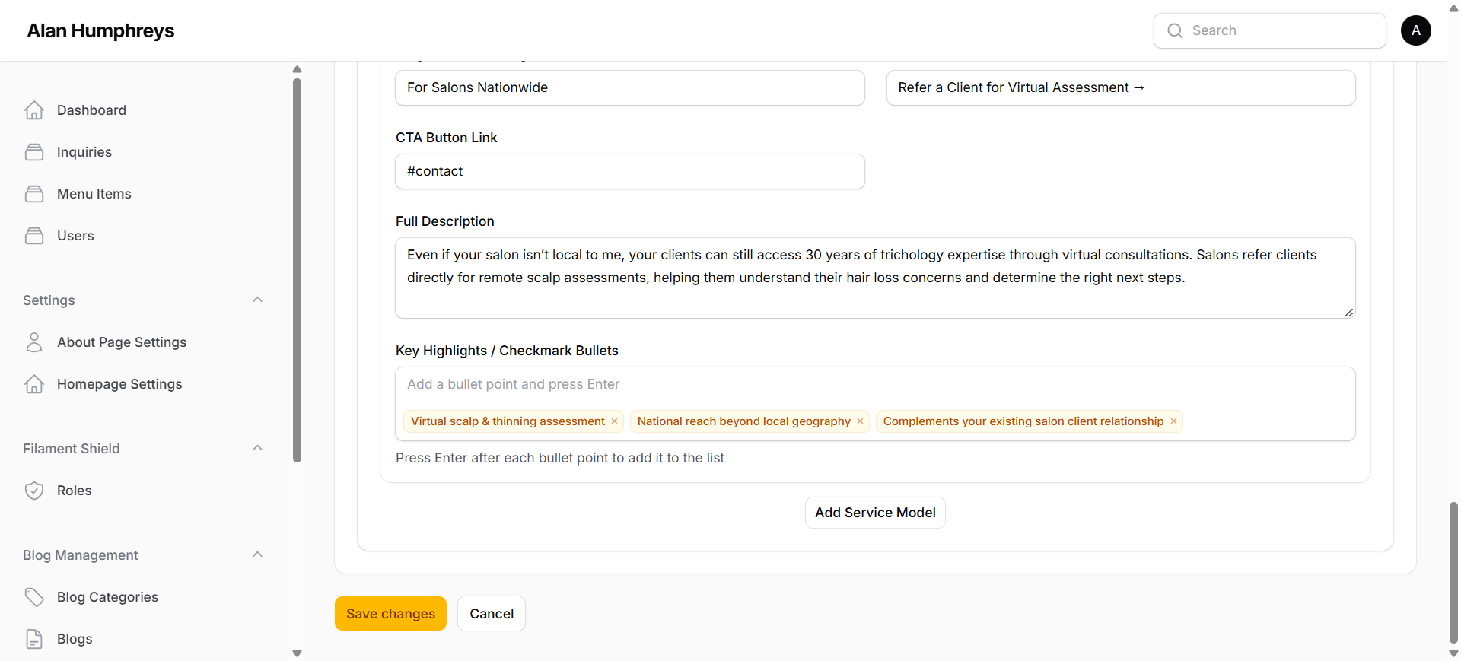
Task: Click the Blogs document icon
Action: click(x=34, y=639)
